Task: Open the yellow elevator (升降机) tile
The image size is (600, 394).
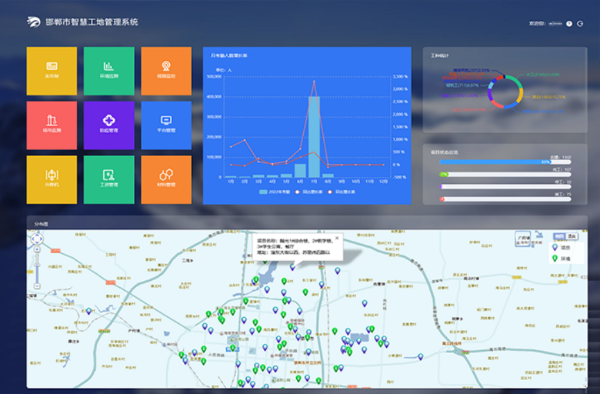Action: (x=51, y=179)
